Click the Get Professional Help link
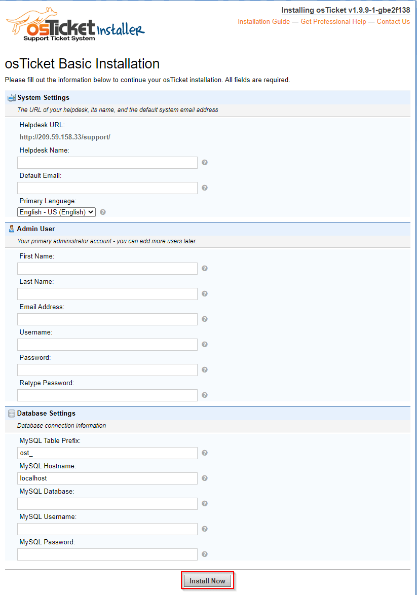417x595 pixels. [x=333, y=22]
